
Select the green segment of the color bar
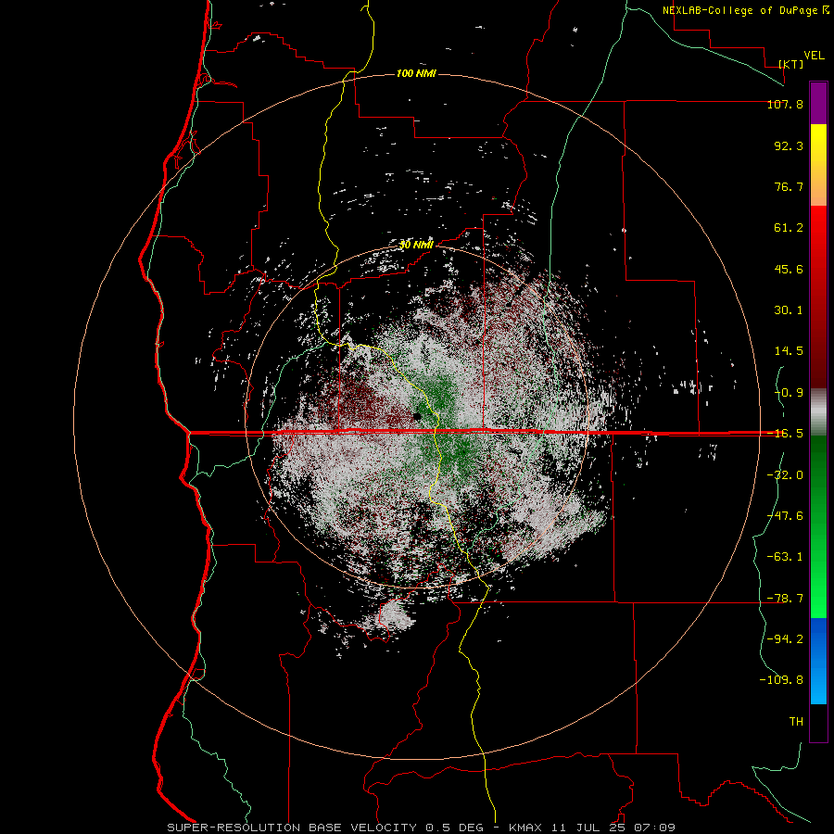(818, 526)
